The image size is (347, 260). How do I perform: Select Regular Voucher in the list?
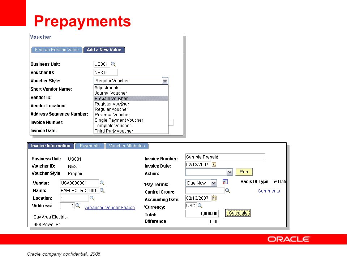pos(131,109)
